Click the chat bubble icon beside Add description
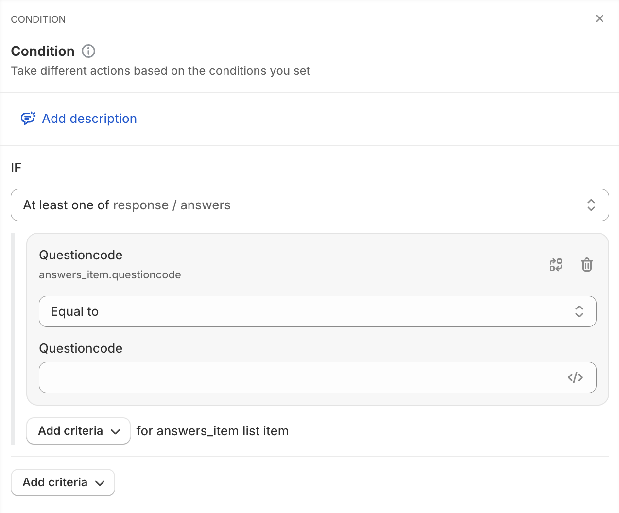This screenshot has height=513, width=619. (x=28, y=119)
